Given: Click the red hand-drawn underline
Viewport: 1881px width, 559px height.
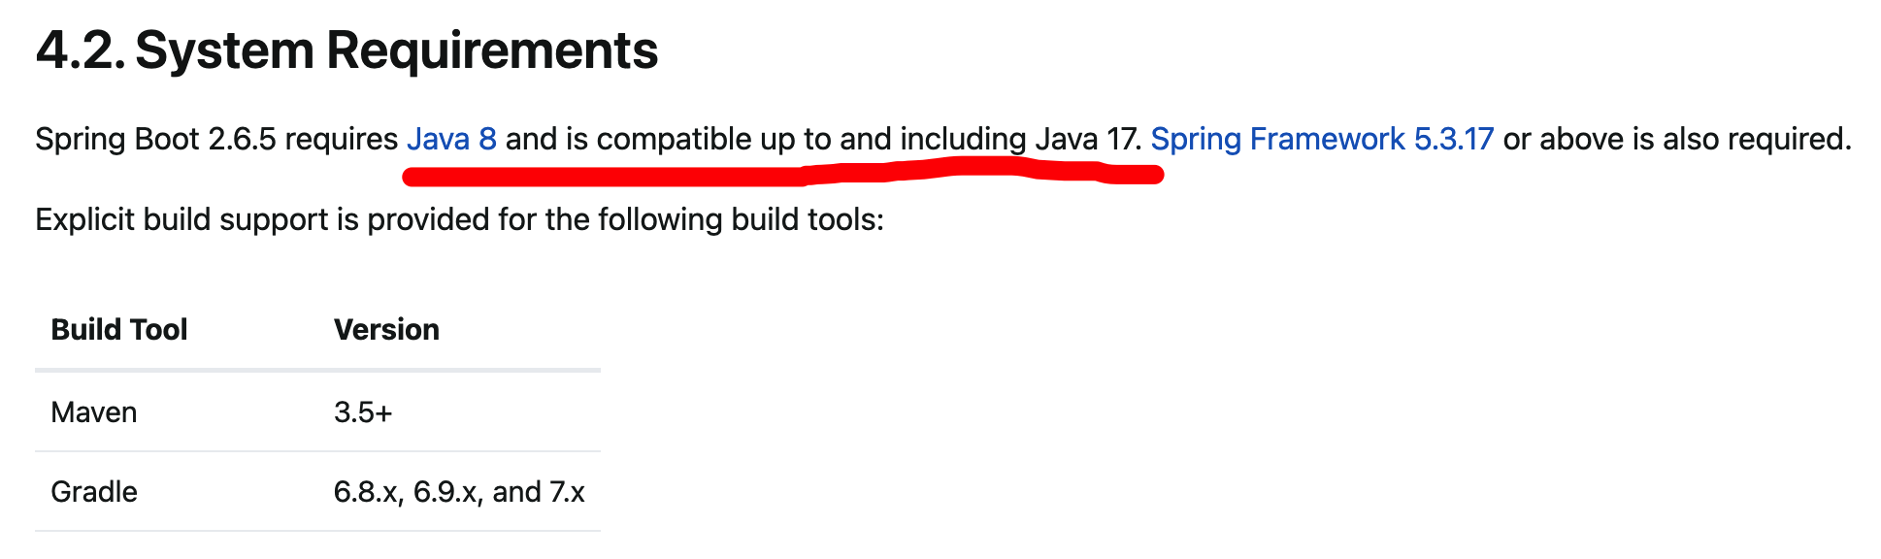Looking at the screenshot, I should (x=782, y=174).
